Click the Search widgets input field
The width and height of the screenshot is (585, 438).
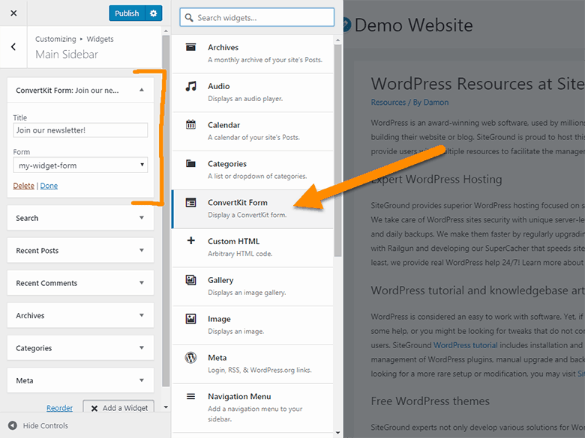pos(257,17)
